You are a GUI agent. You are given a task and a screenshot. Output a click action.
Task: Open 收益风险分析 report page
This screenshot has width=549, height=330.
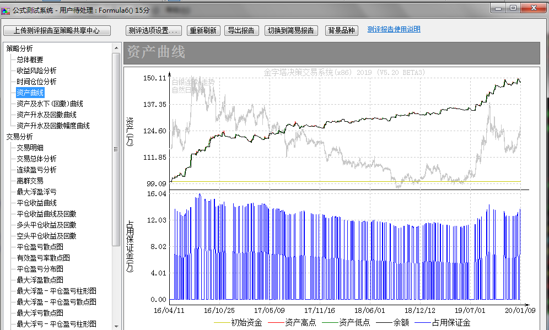tap(36, 71)
